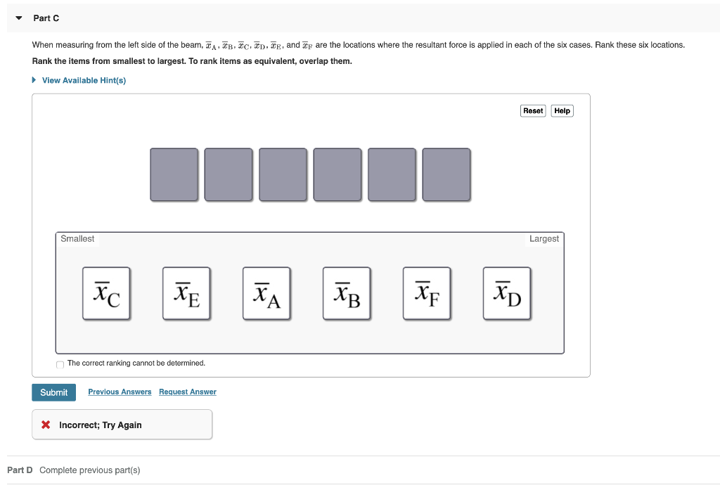The height and width of the screenshot is (490, 720).
Task: Check 'The correct ranking cannot be determined'
Action: click(x=60, y=366)
